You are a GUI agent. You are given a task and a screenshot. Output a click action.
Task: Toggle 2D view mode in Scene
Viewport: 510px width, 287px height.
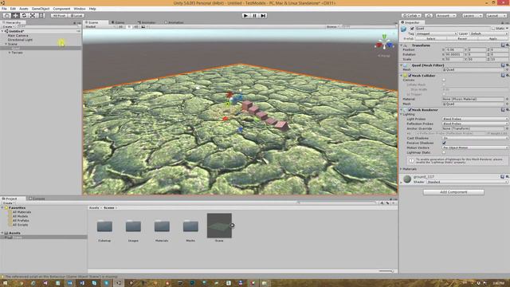pyautogui.click(x=120, y=26)
